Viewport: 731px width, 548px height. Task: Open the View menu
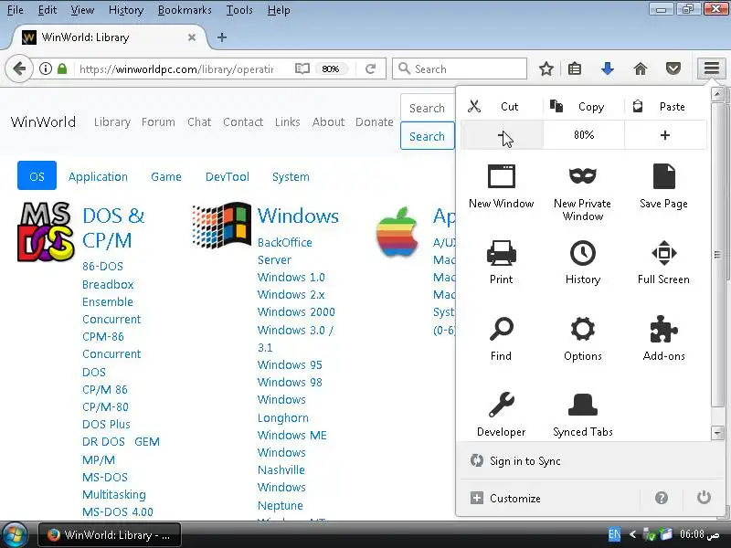[x=82, y=10]
